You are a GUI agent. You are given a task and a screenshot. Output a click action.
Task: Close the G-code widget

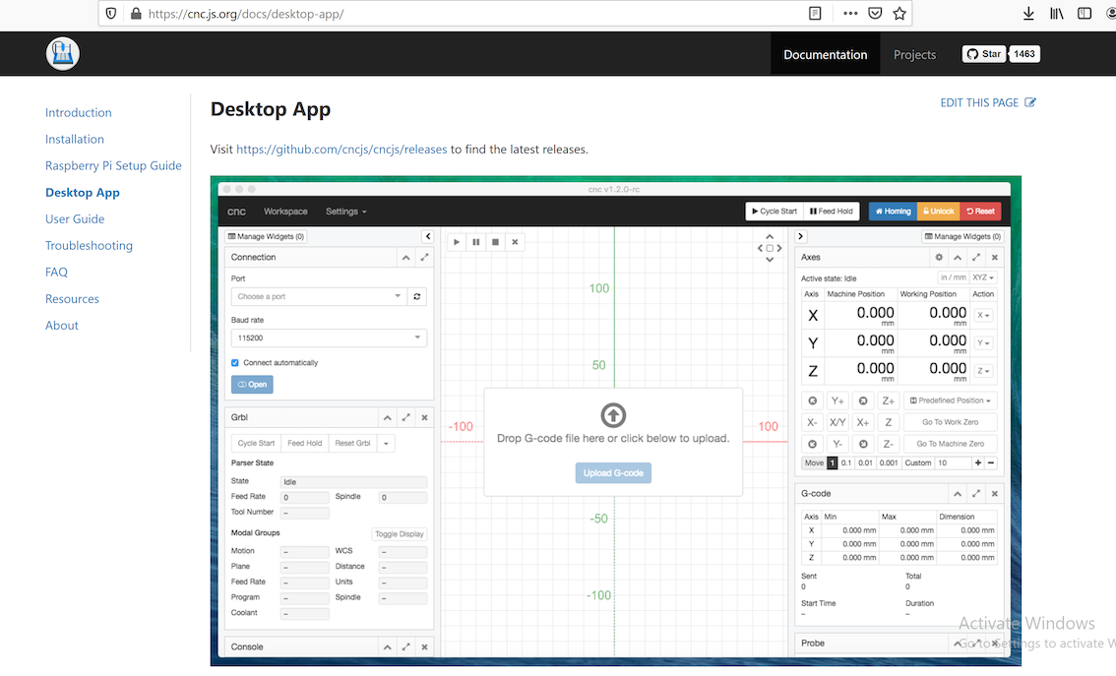coord(994,494)
